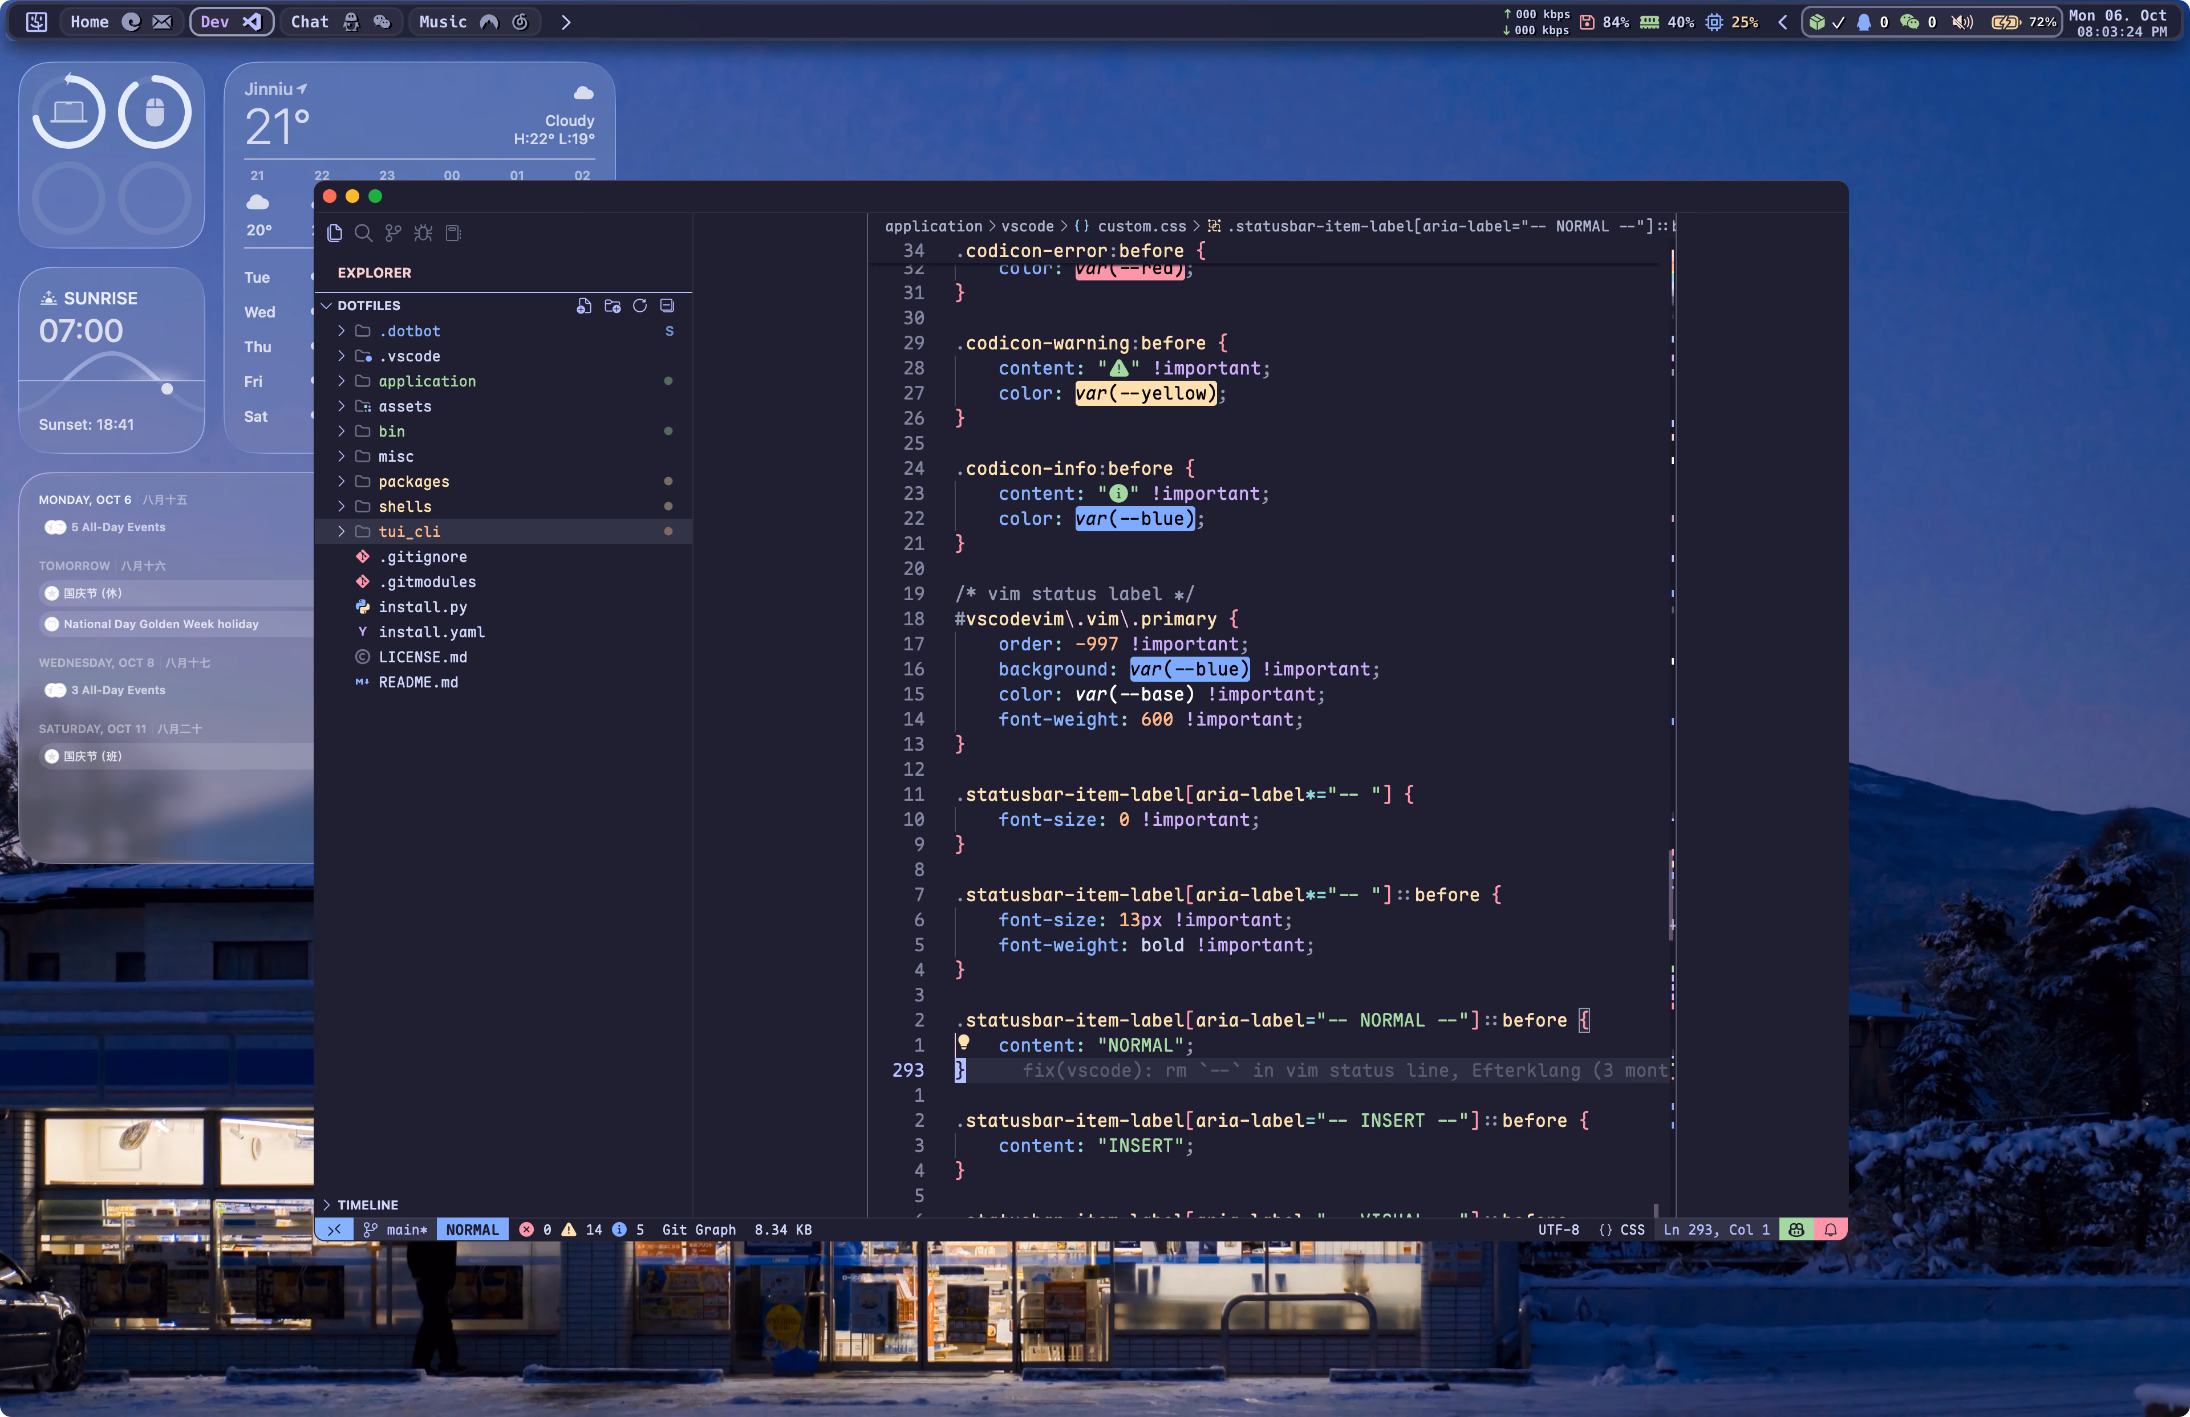
Task: Click the New File icon in DOTFILES header
Action: (583, 306)
